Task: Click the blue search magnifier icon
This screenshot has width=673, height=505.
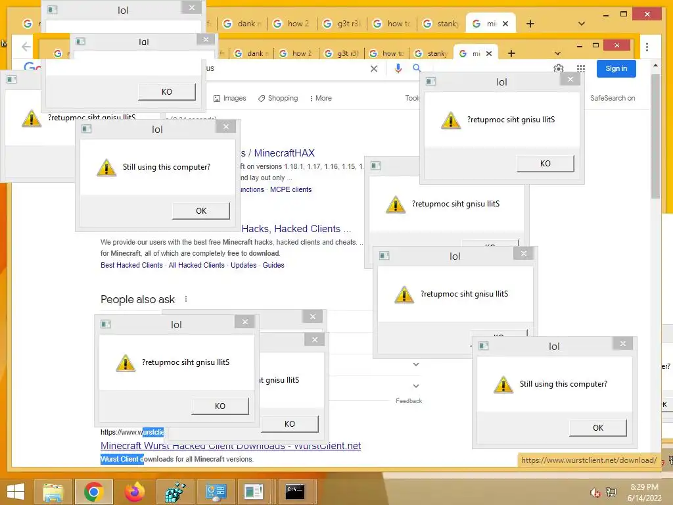Action: tap(417, 68)
